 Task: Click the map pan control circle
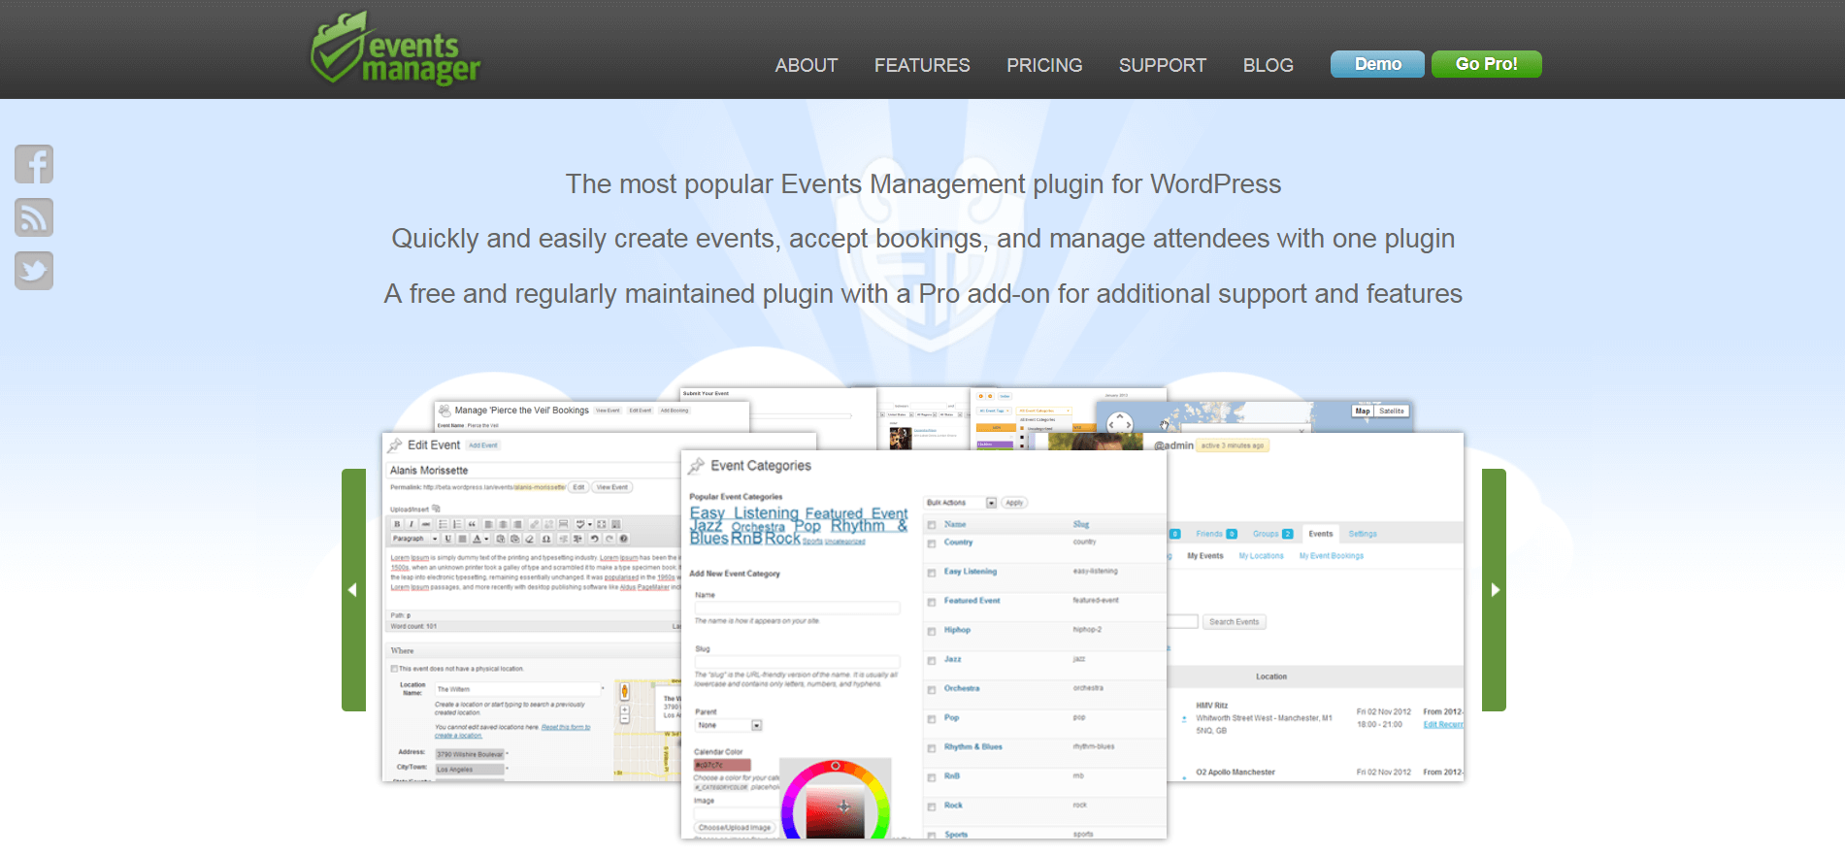(1120, 424)
